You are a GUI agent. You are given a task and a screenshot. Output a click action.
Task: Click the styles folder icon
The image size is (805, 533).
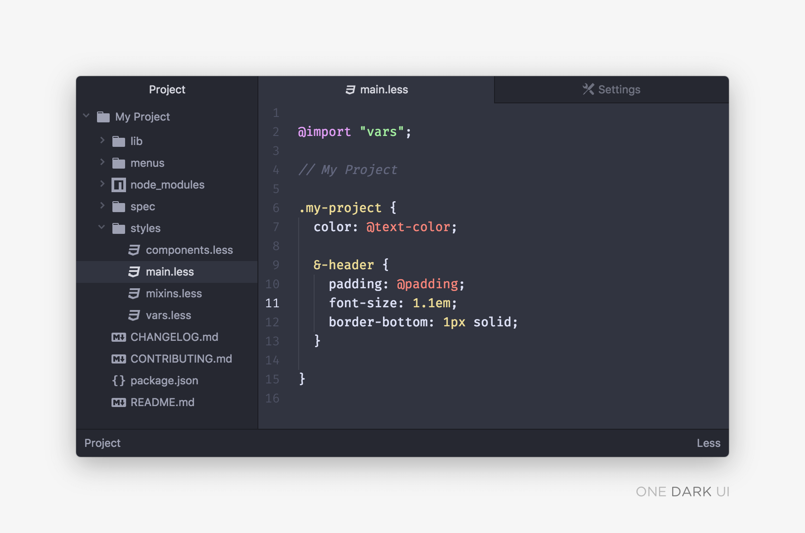click(x=119, y=228)
